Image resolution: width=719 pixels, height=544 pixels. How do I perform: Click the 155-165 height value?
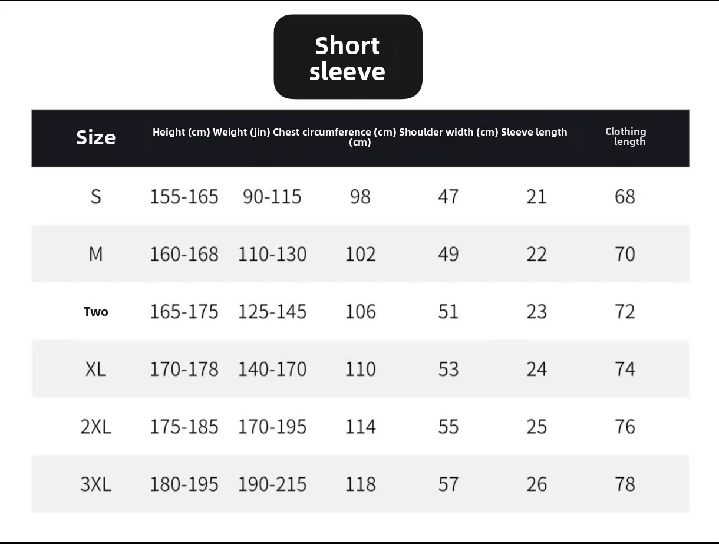184,196
